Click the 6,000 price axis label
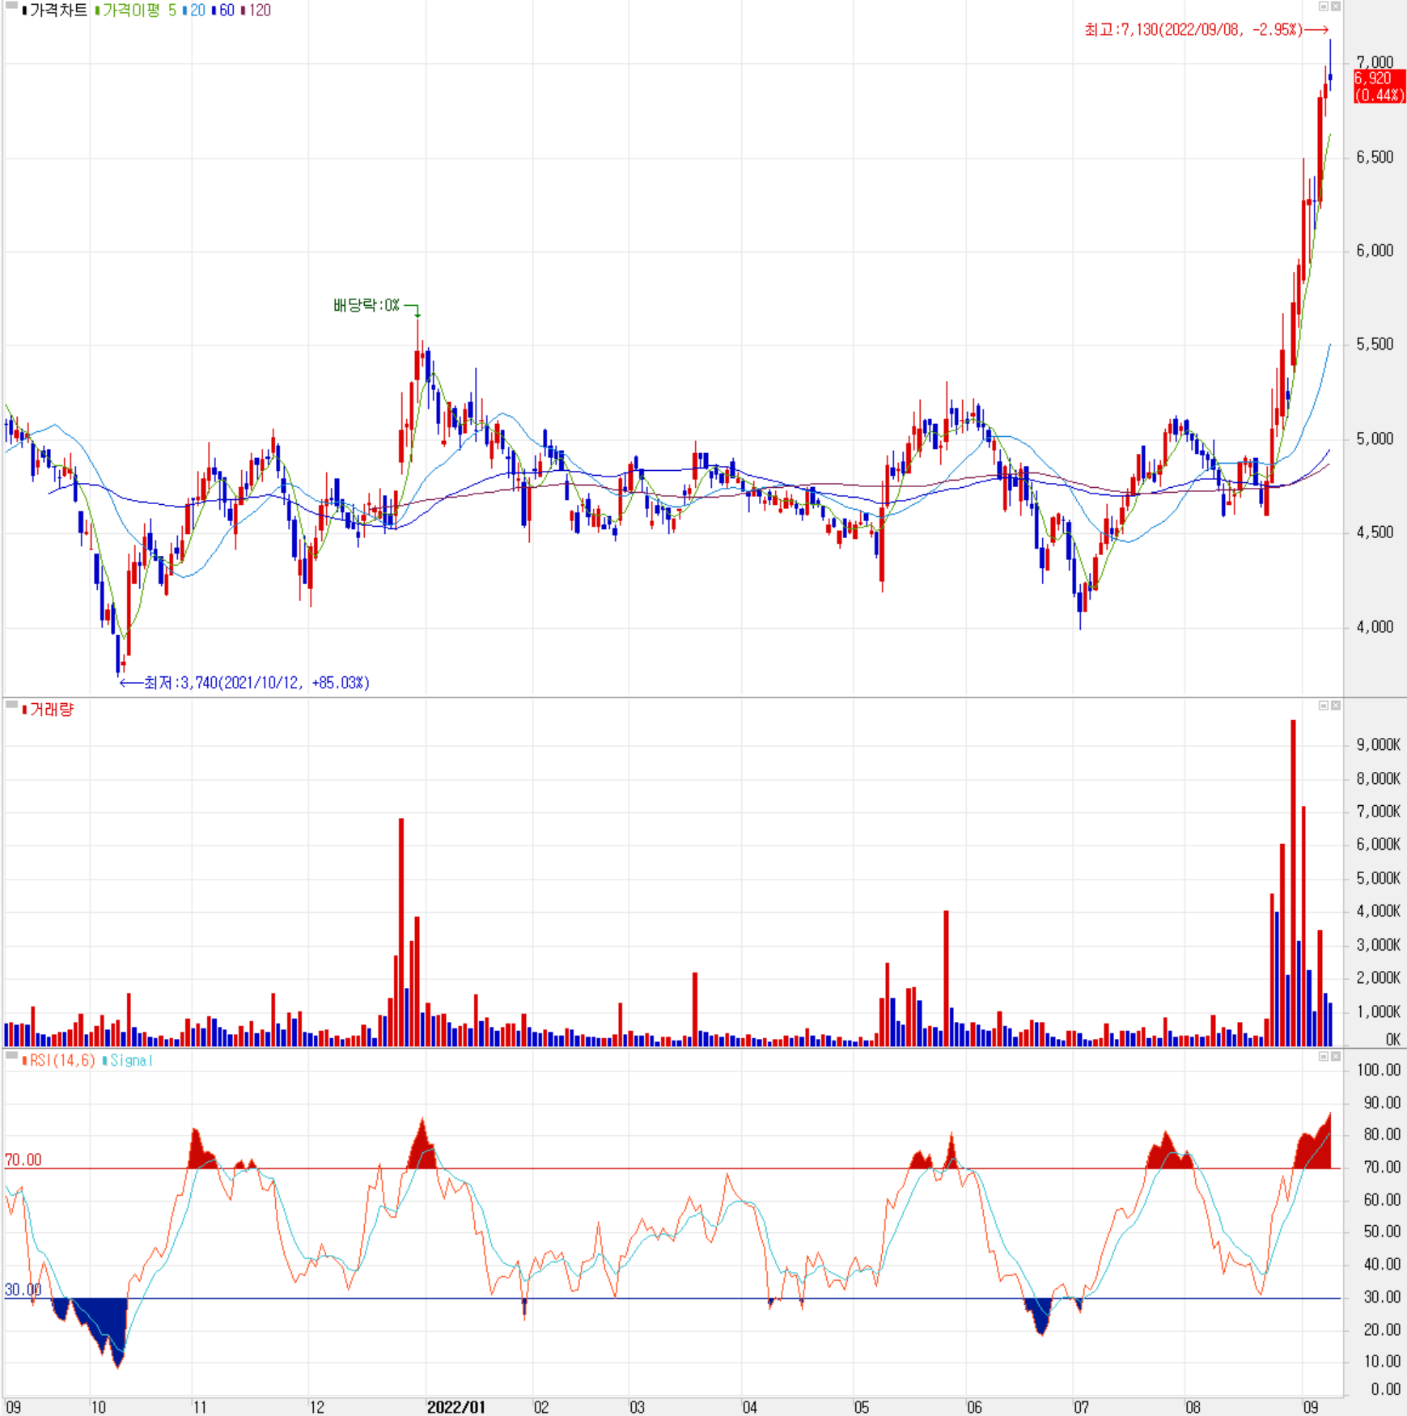This screenshot has width=1407, height=1416. 1375,251
